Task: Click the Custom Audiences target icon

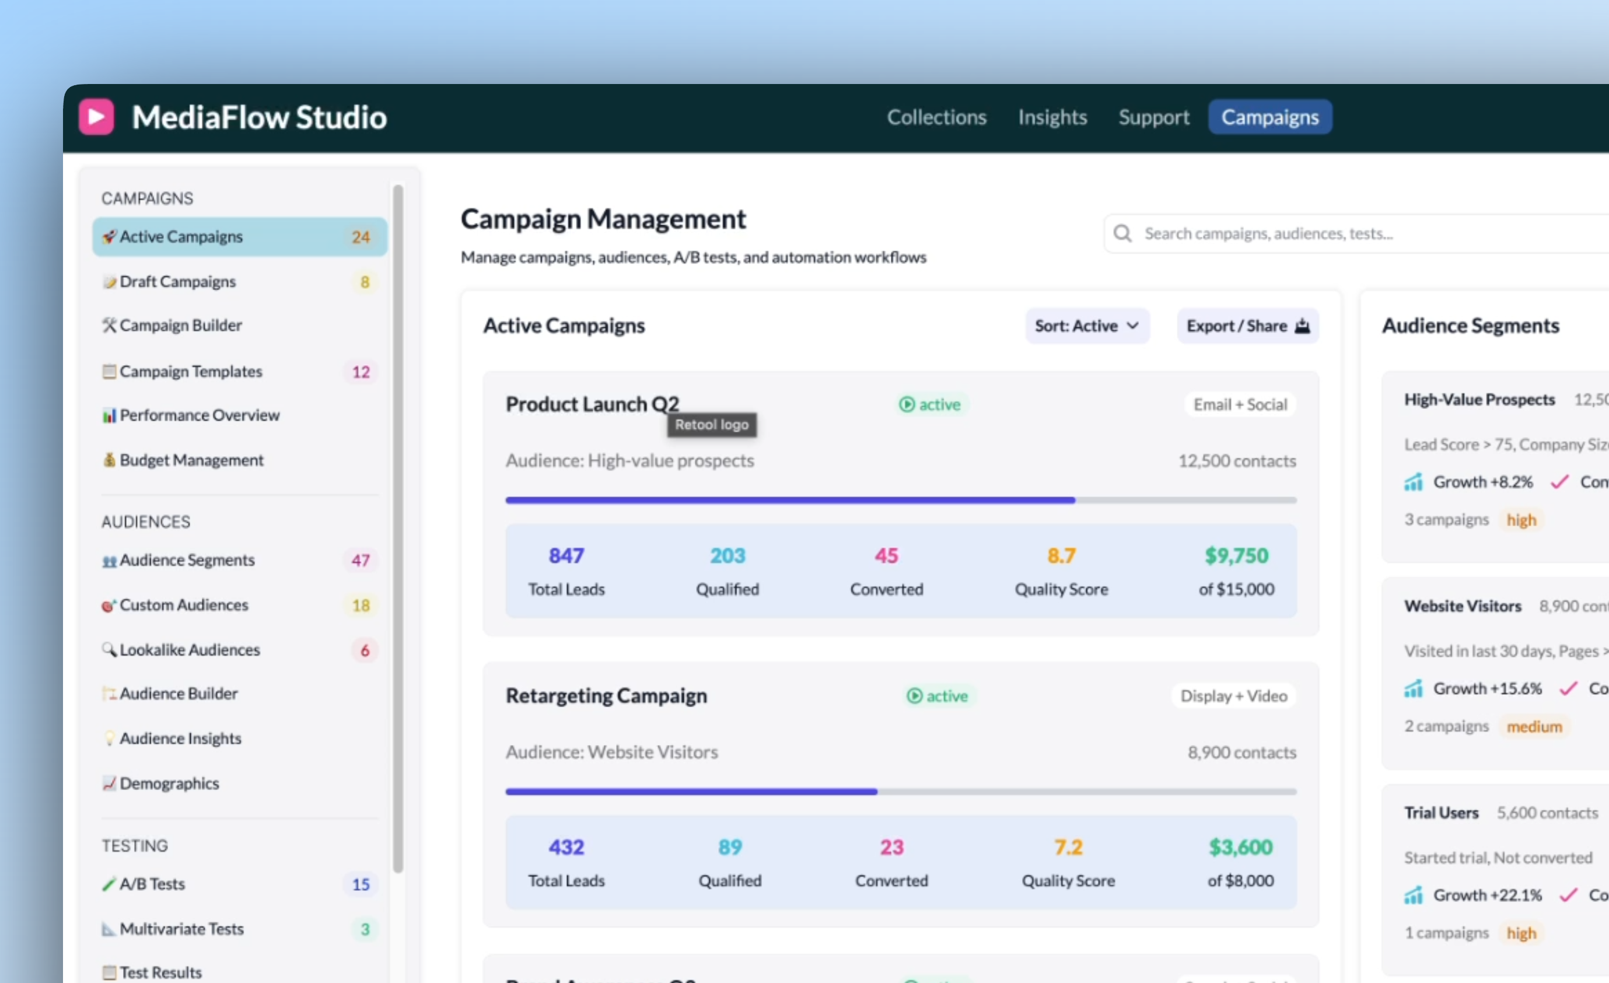Action: 109,606
